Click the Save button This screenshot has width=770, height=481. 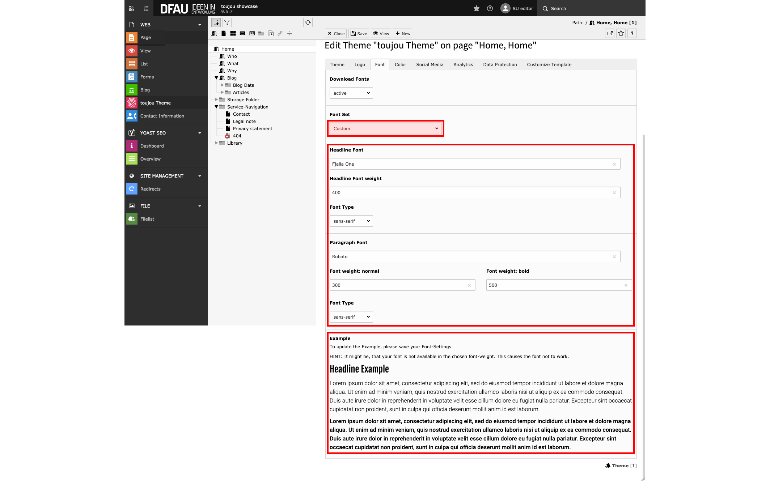[x=359, y=33]
